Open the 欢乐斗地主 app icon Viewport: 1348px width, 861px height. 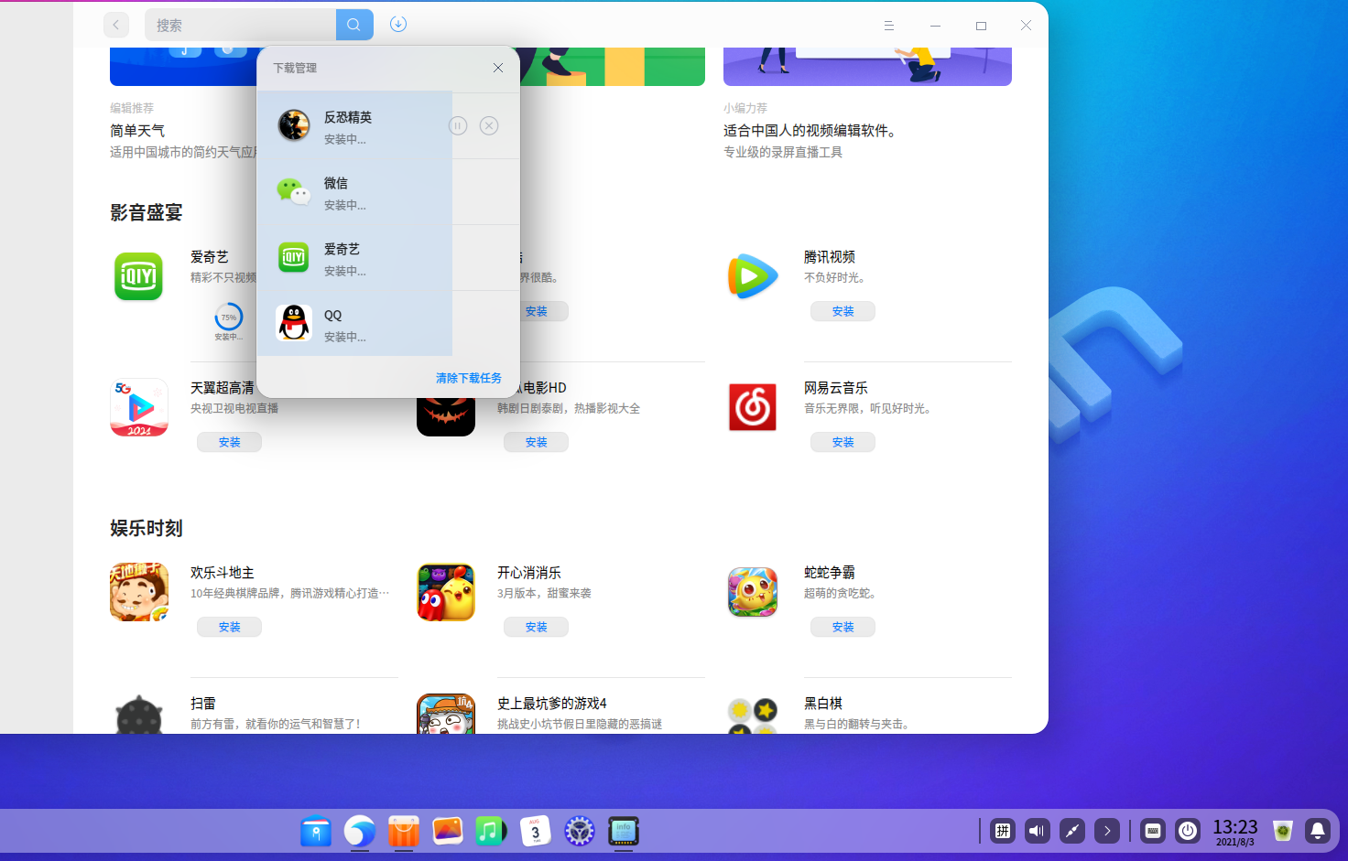click(x=139, y=592)
